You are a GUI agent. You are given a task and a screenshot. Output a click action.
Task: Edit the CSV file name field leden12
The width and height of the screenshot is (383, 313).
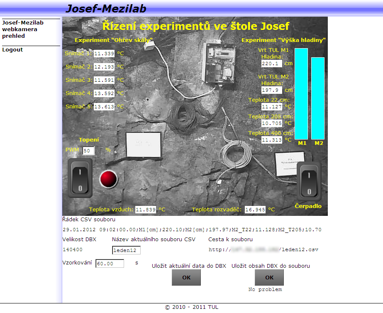(126, 250)
